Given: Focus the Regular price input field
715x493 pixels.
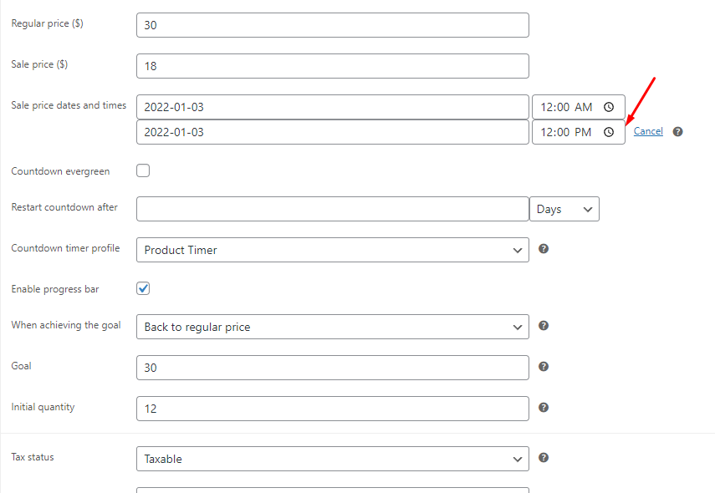Looking at the screenshot, I should [333, 25].
